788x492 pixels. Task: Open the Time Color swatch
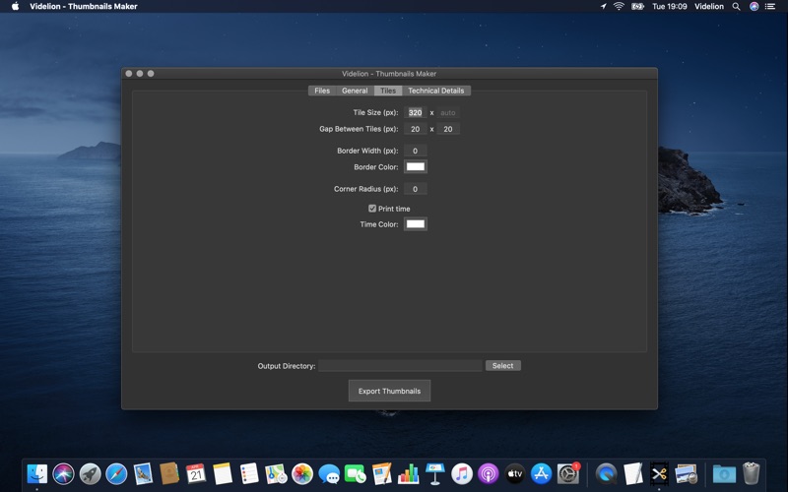416,224
